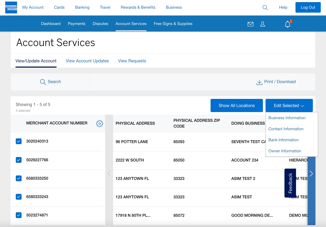326x227 pixels.
Task: Open the messages envelope icon
Action: [251, 24]
